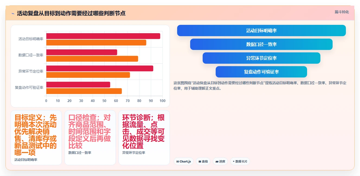Image resolution: width=360 pixels, height=176 pixels.
Task: Click the chart axis label 复盘动作可验证率
Action: click(29, 88)
